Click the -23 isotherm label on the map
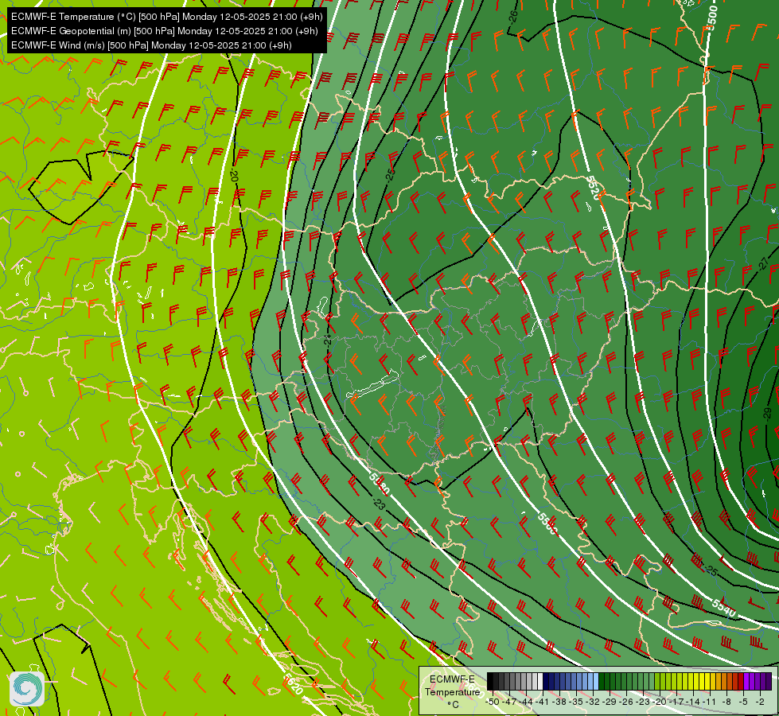Viewport: 779px width, 716px height. (x=379, y=504)
